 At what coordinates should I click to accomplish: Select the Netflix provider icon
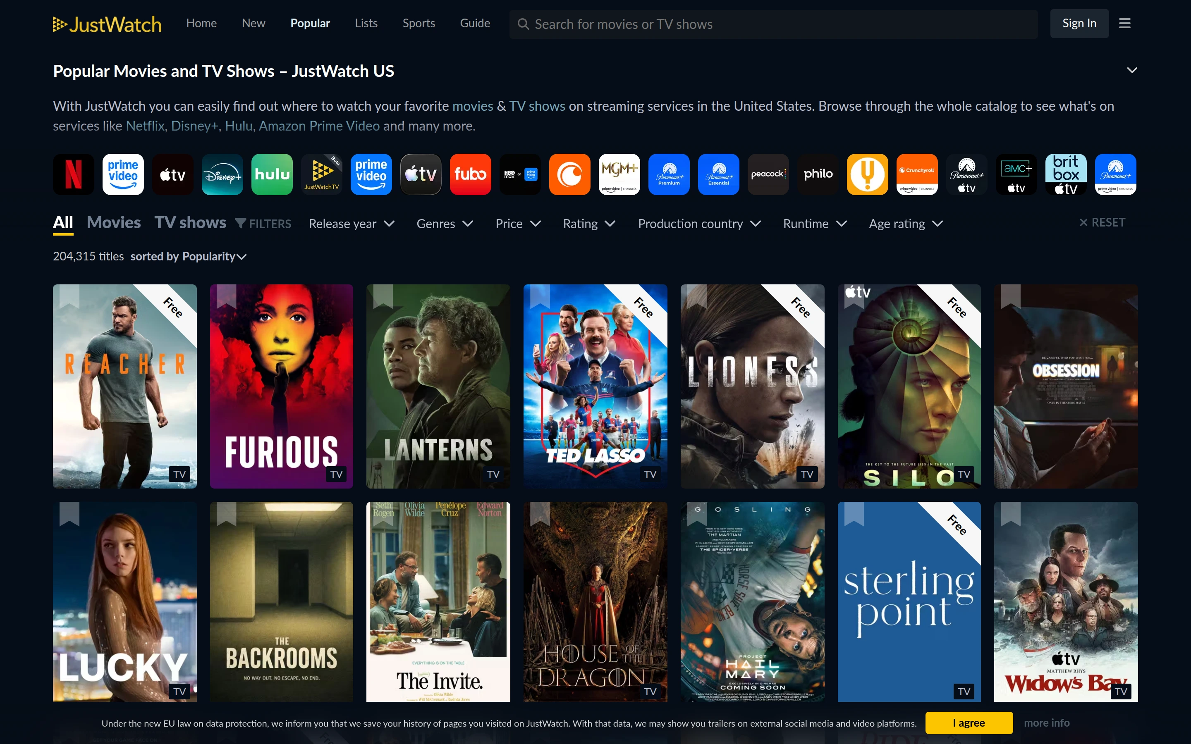click(73, 174)
